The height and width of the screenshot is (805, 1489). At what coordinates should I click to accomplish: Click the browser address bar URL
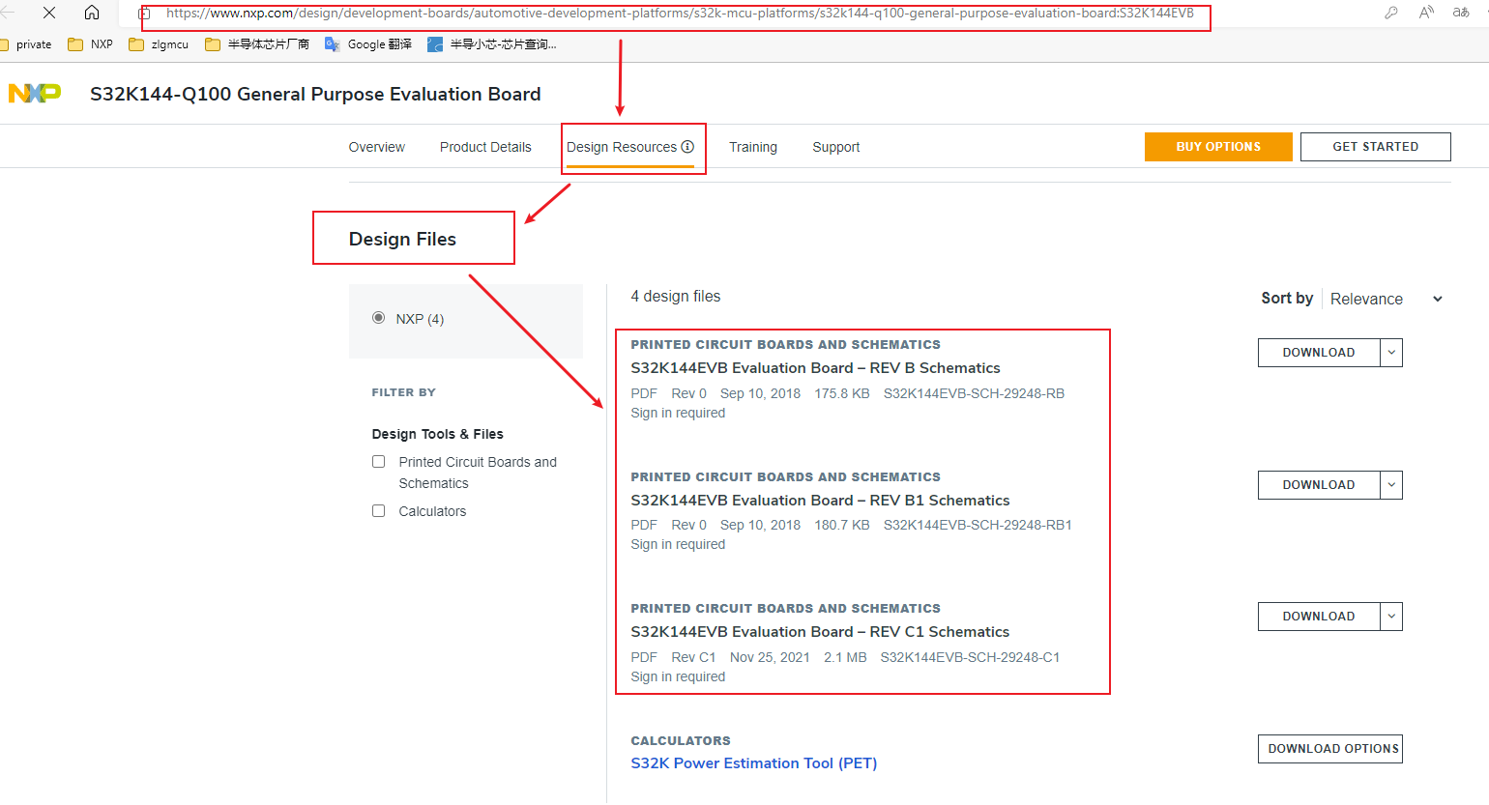(x=680, y=14)
